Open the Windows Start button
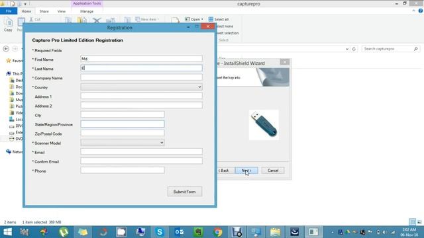Viewport: 424px width, 238px height. pos(7,232)
